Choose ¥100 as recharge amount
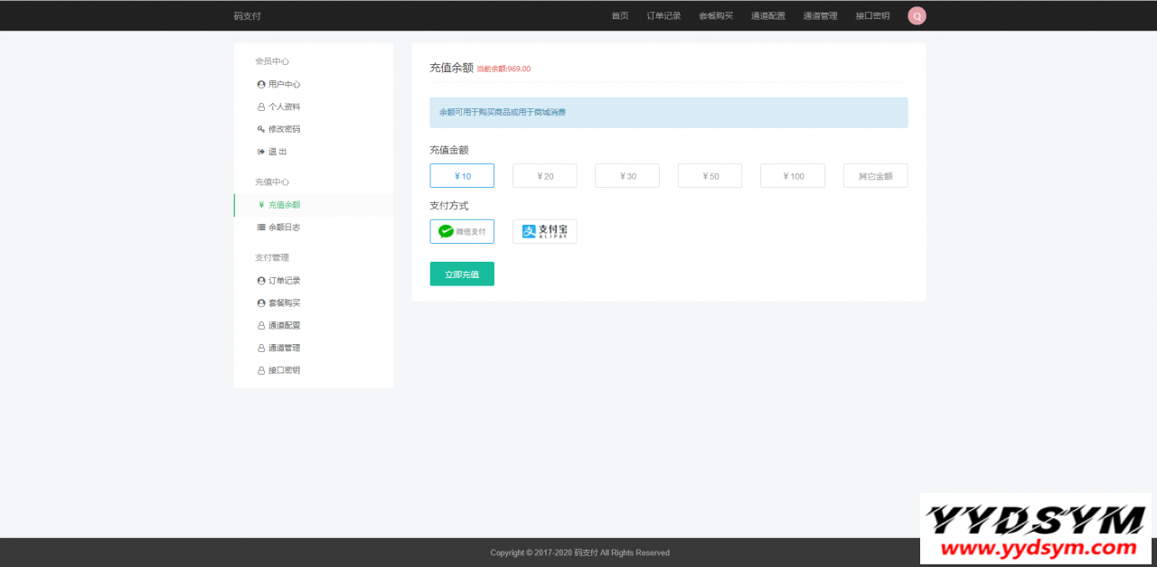Screen dimensions: 1157x567 pos(792,176)
